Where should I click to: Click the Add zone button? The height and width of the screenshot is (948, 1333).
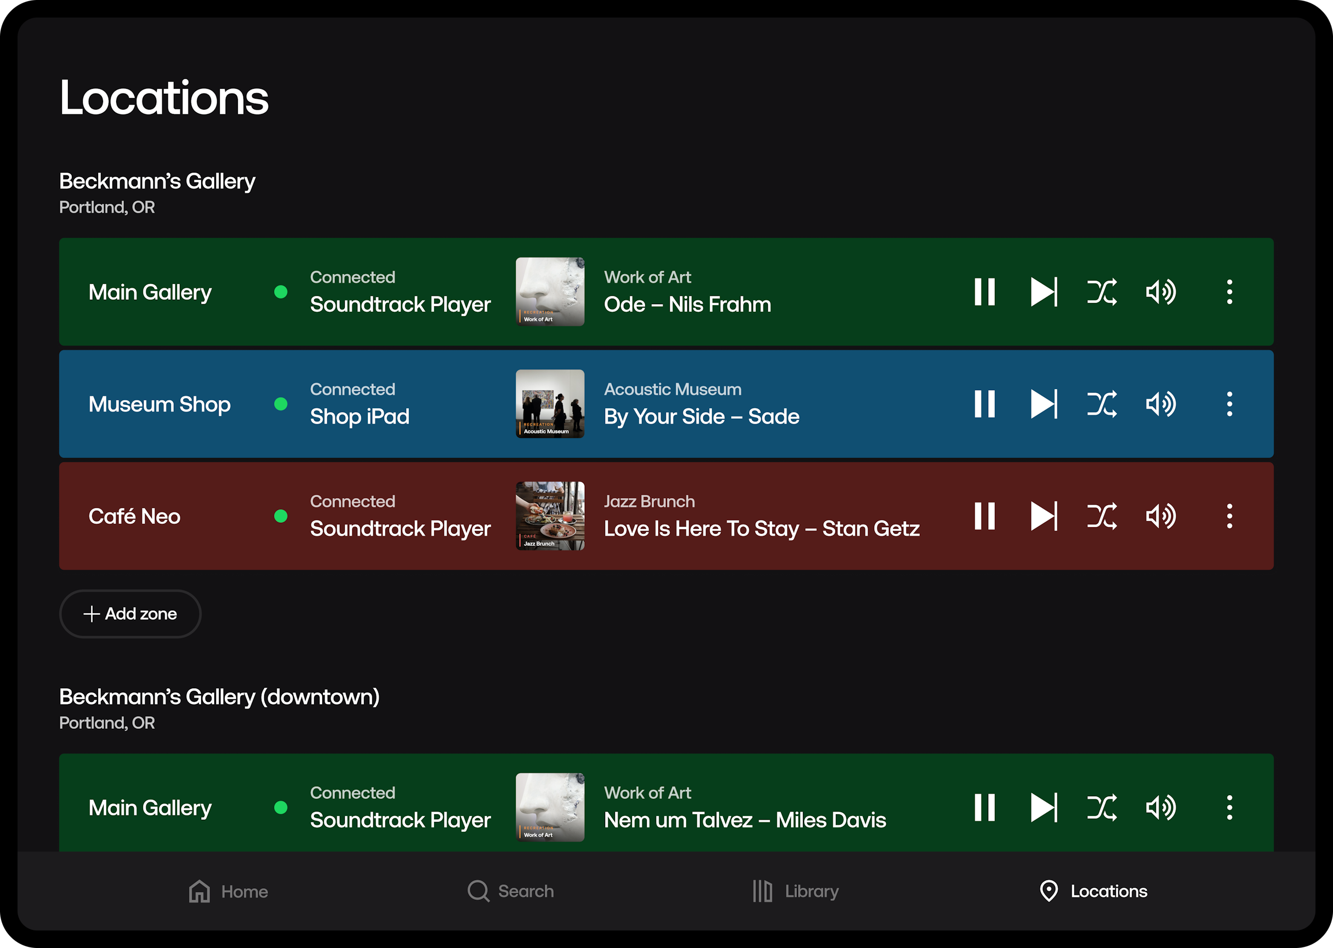(130, 614)
